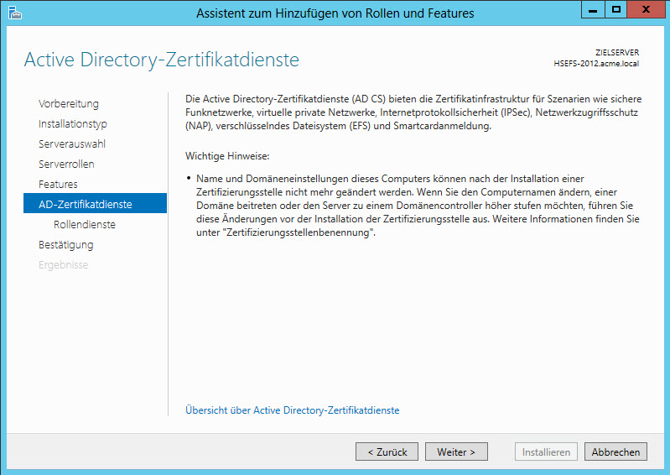Open the Features step
Screen dimensions: 670x475
58,185
